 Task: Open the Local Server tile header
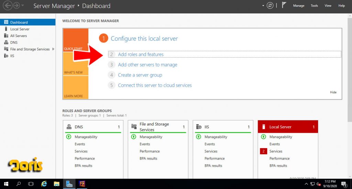[288, 127]
